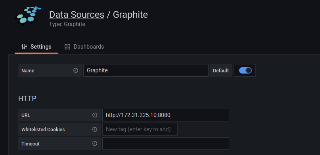Open the Settings tab

(36, 47)
